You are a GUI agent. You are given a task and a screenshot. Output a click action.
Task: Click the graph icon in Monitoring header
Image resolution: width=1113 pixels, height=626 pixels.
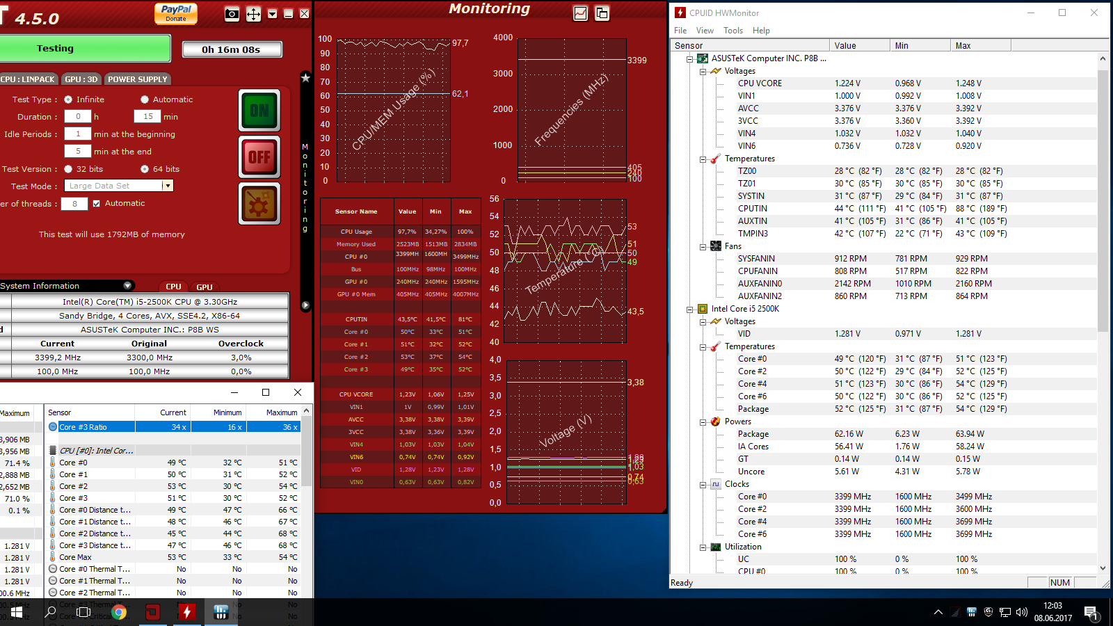point(581,13)
